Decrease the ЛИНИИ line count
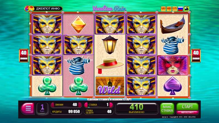219x123 pixels. click(x=52, y=105)
